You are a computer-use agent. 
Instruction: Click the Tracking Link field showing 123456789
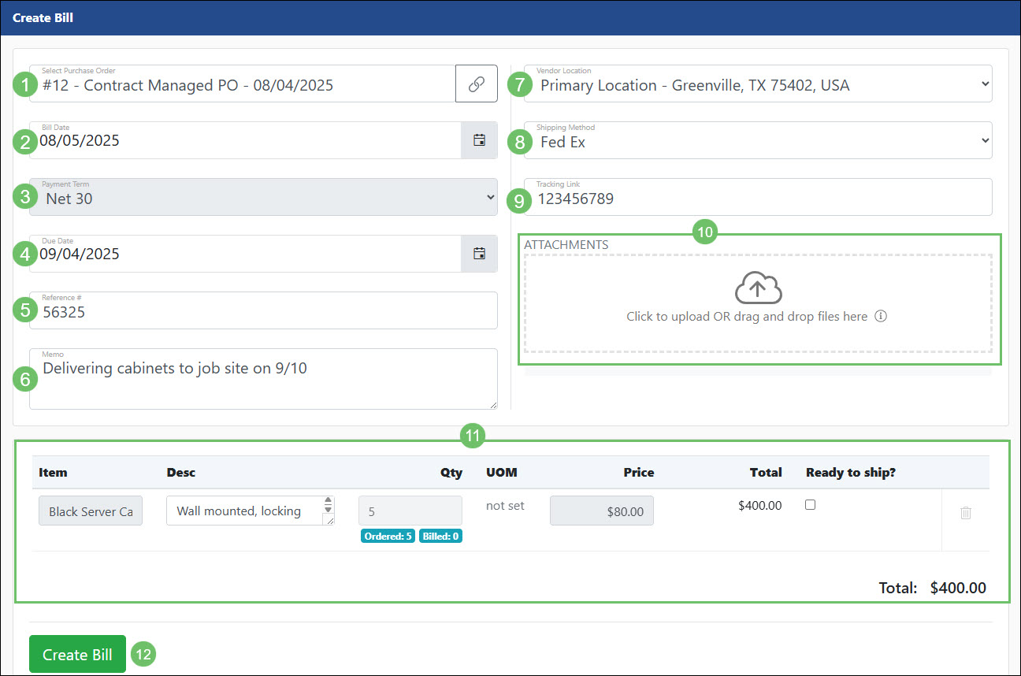756,197
